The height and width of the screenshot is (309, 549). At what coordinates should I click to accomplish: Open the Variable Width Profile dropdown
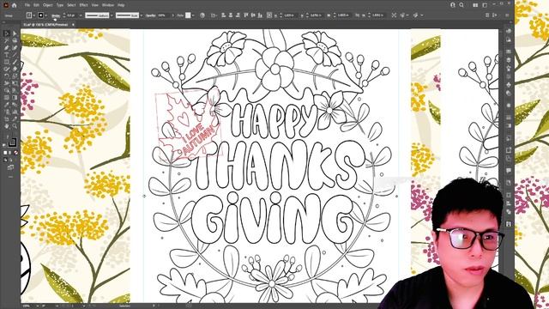click(x=112, y=15)
